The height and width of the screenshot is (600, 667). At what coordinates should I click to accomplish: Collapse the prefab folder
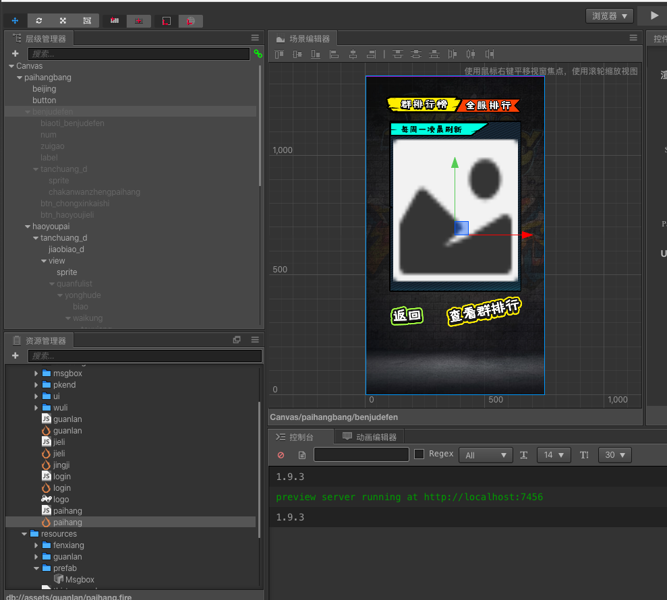[36, 568]
